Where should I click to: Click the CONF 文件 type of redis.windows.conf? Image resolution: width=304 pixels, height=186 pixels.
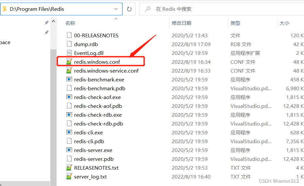click(243, 62)
